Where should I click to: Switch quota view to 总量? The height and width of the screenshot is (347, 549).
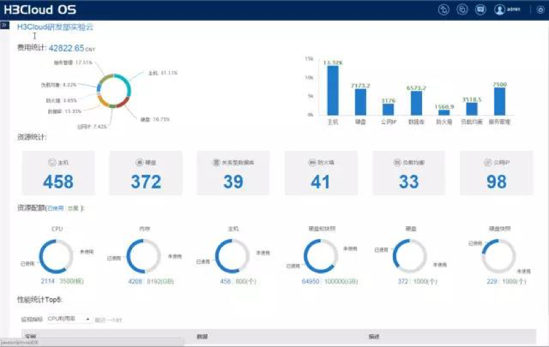pos(73,209)
